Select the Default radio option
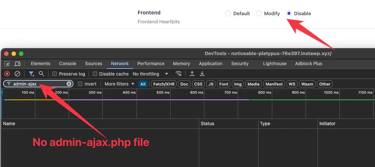The image size is (375, 167). pos(228,13)
